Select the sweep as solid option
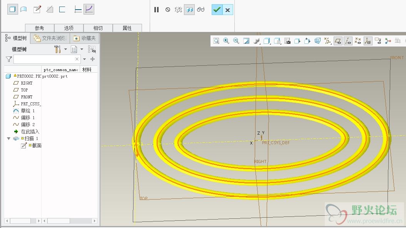 [x=12, y=10]
